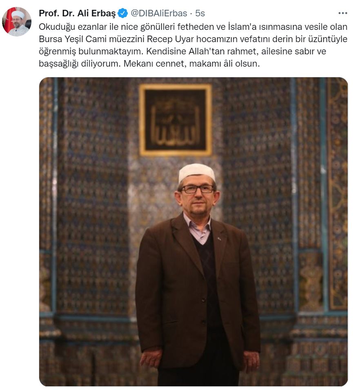Click the lapel pin on the jacket

[219, 238]
